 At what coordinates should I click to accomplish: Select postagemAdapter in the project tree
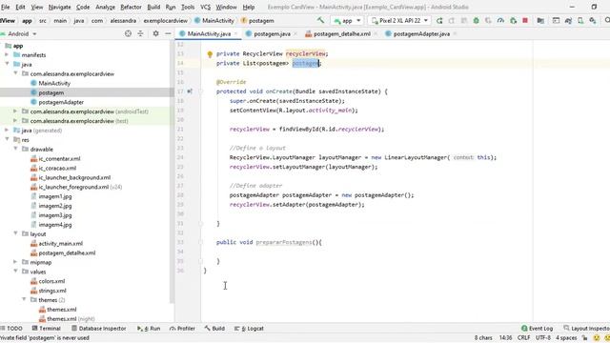61,102
